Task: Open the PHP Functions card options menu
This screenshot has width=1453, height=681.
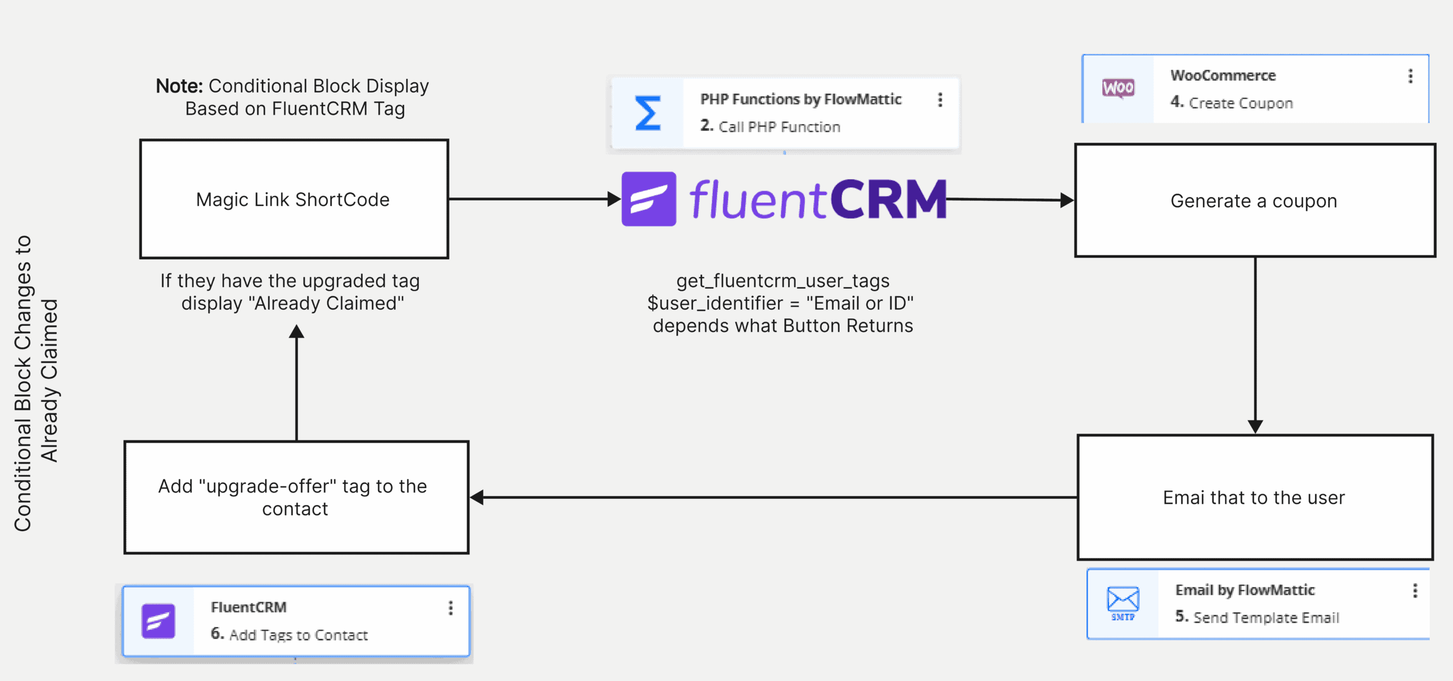Action: point(940,100)
